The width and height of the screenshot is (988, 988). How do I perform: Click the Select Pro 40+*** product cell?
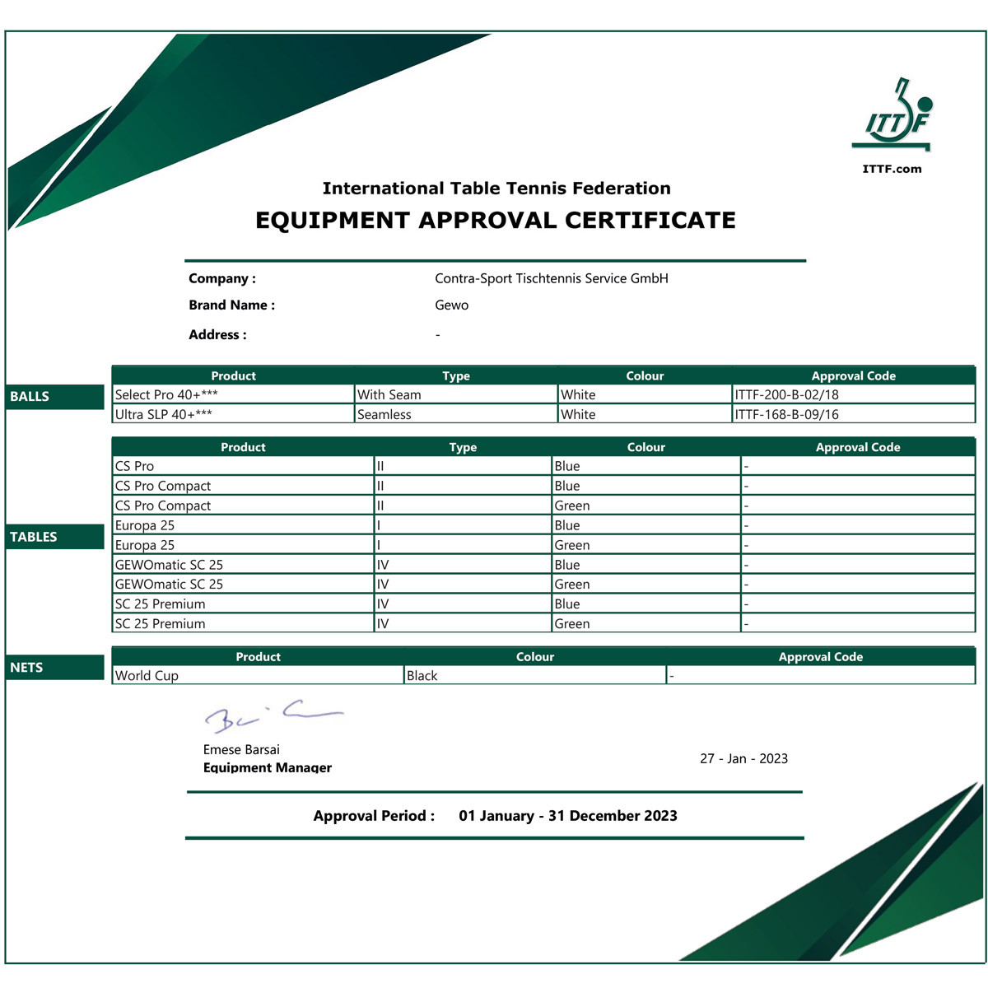pos(166,394)
